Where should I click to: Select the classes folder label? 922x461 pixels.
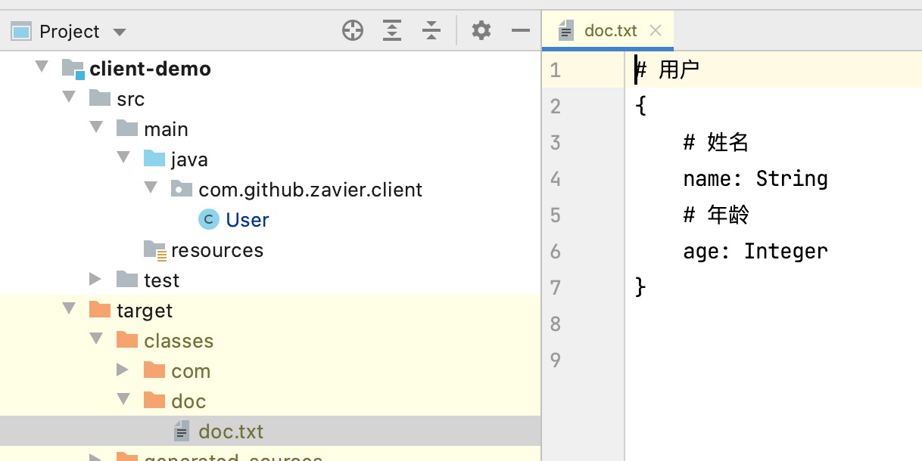point(179,341)
